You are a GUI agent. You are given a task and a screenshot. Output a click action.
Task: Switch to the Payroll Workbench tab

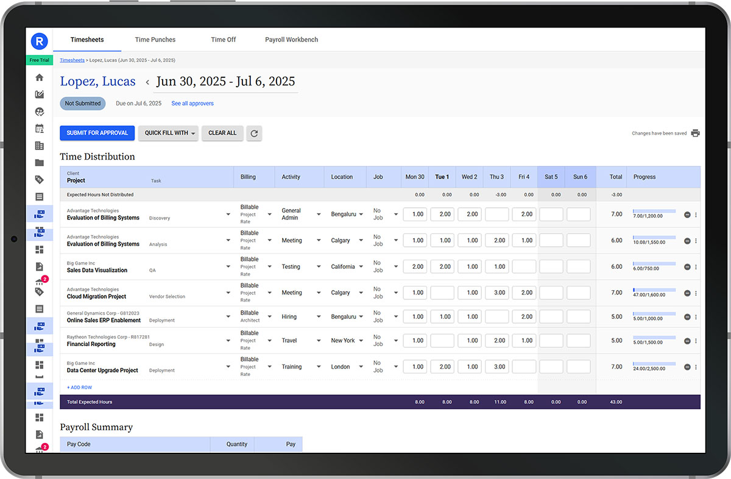click(291, 39)
